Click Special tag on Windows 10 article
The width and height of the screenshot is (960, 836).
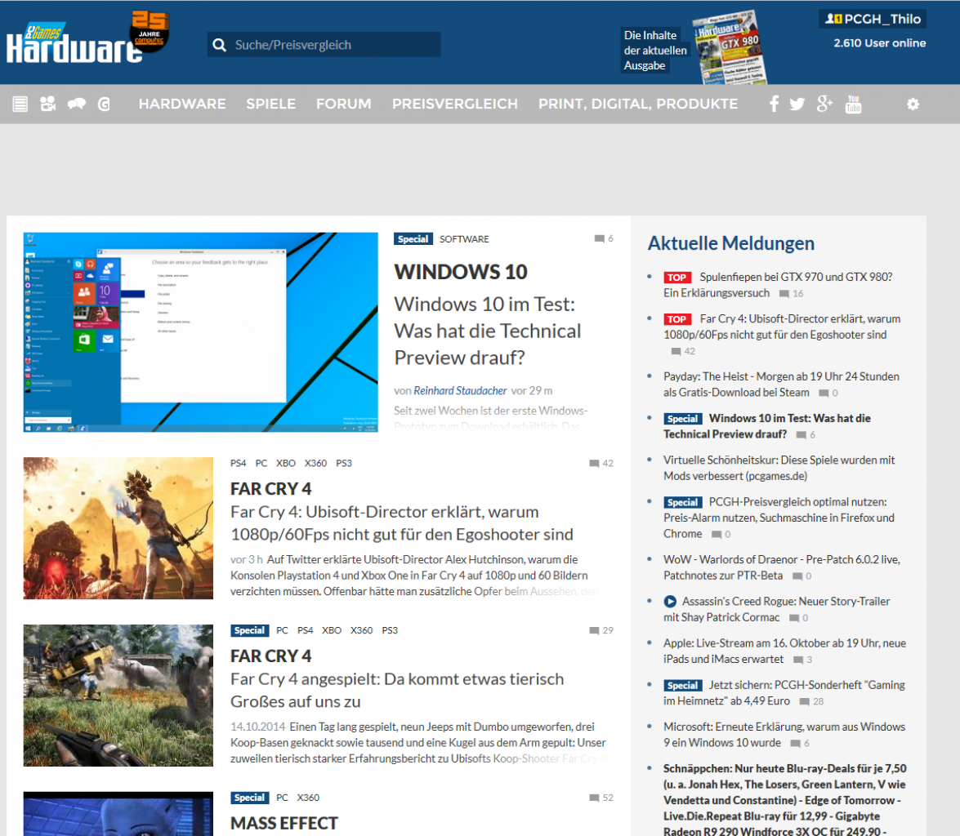point(413,238)
